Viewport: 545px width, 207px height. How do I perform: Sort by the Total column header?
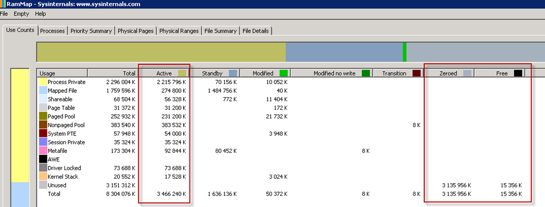coord(113,73)
